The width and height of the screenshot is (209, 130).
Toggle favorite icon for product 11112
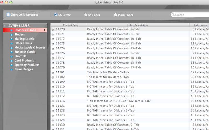53,96
